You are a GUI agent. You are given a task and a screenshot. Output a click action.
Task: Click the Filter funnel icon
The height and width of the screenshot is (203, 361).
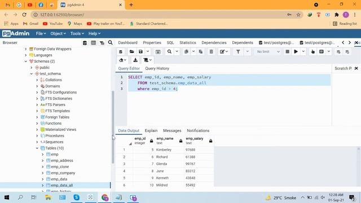(238, 52)
